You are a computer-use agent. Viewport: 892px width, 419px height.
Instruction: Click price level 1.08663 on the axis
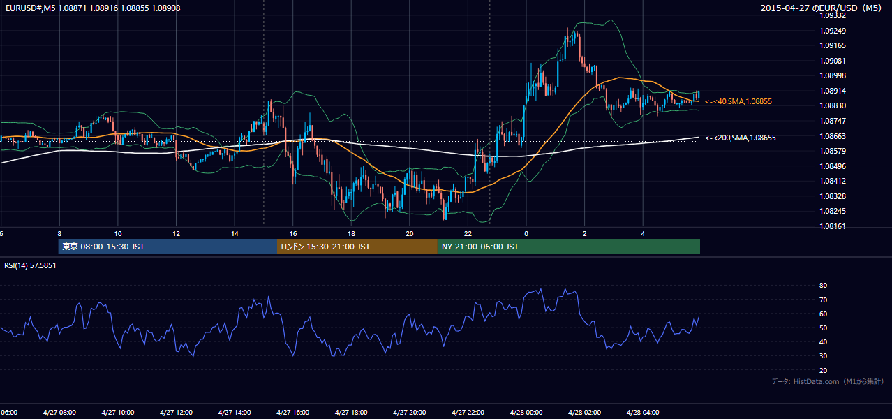(833, 136)
